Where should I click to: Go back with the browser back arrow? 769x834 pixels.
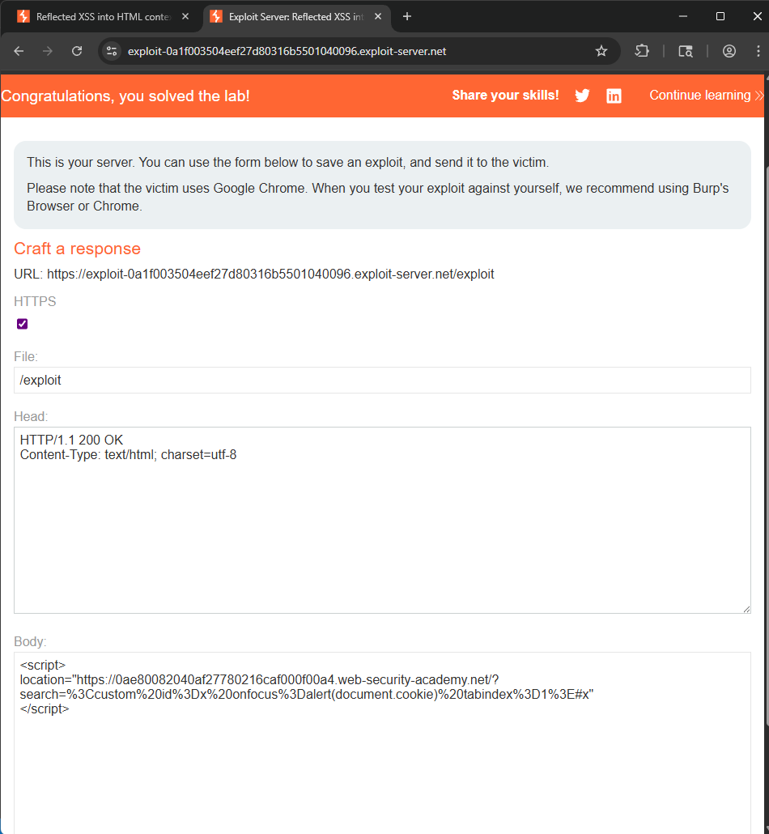click(x=19, y=51)
